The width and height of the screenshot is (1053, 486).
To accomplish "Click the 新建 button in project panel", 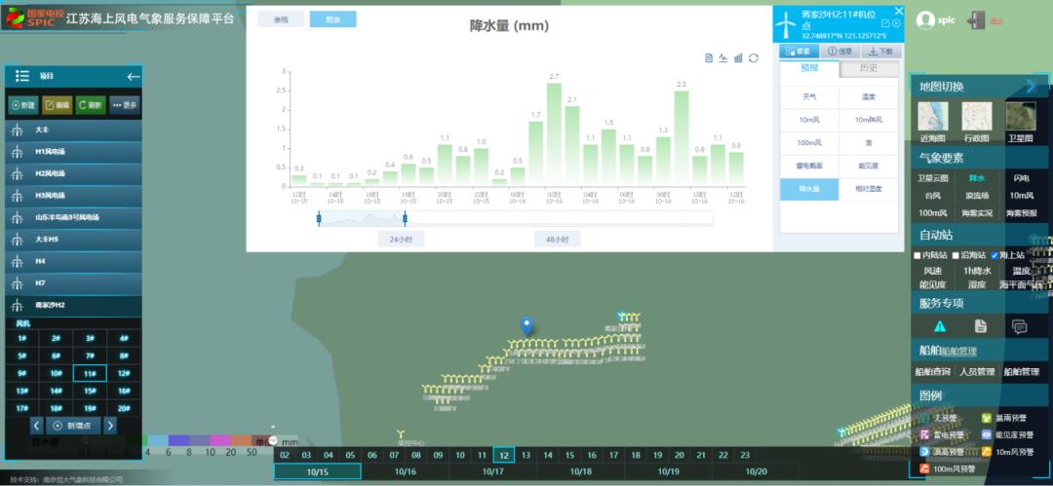I will coord(23,105).
